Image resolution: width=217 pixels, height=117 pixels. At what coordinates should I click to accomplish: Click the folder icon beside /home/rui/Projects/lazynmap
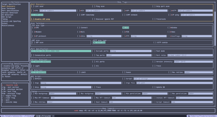click(x=189, y=116)
